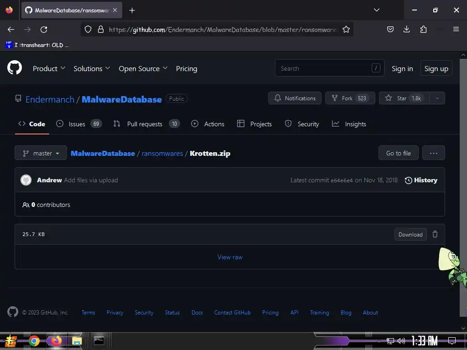This screenshot has height=350, width=467.
Task: Fork the repository with Fork button
Action: [x=350, y=98]
